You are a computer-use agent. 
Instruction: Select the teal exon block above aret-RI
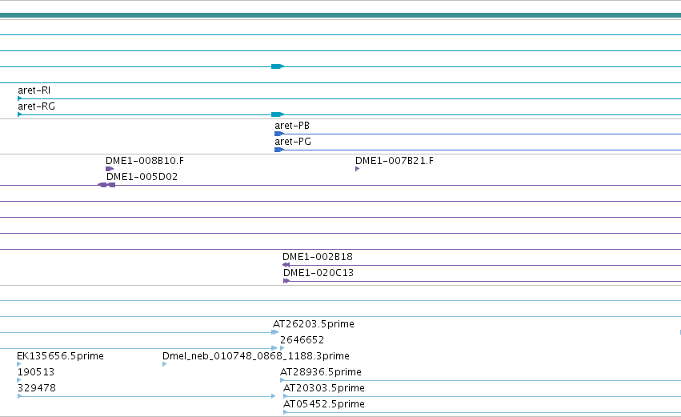coord(278,66)
